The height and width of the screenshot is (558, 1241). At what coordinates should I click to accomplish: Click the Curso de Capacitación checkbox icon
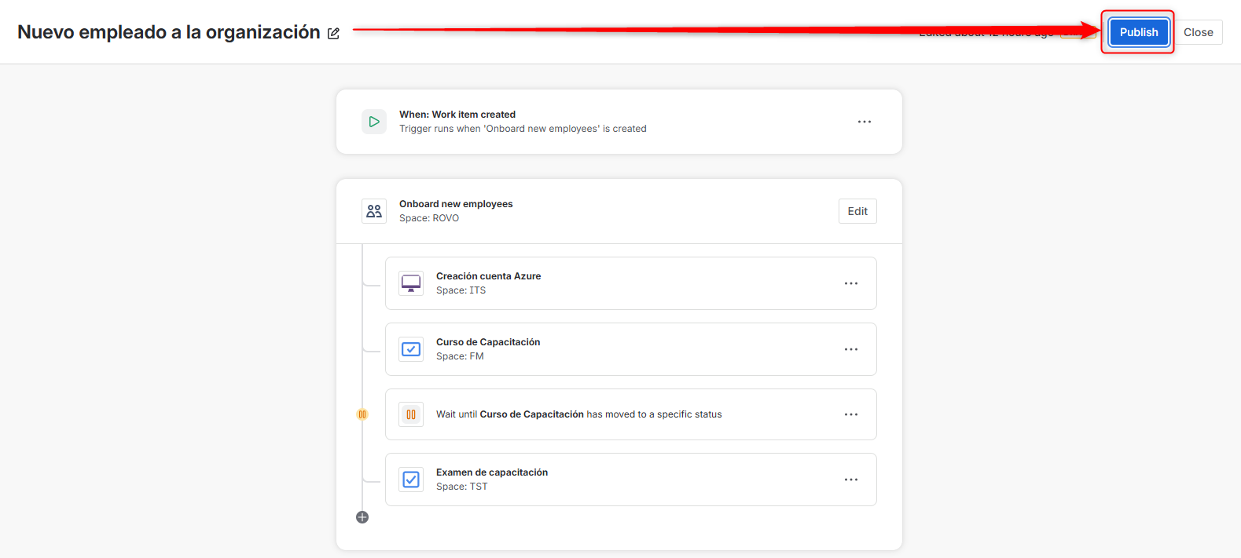411,349
